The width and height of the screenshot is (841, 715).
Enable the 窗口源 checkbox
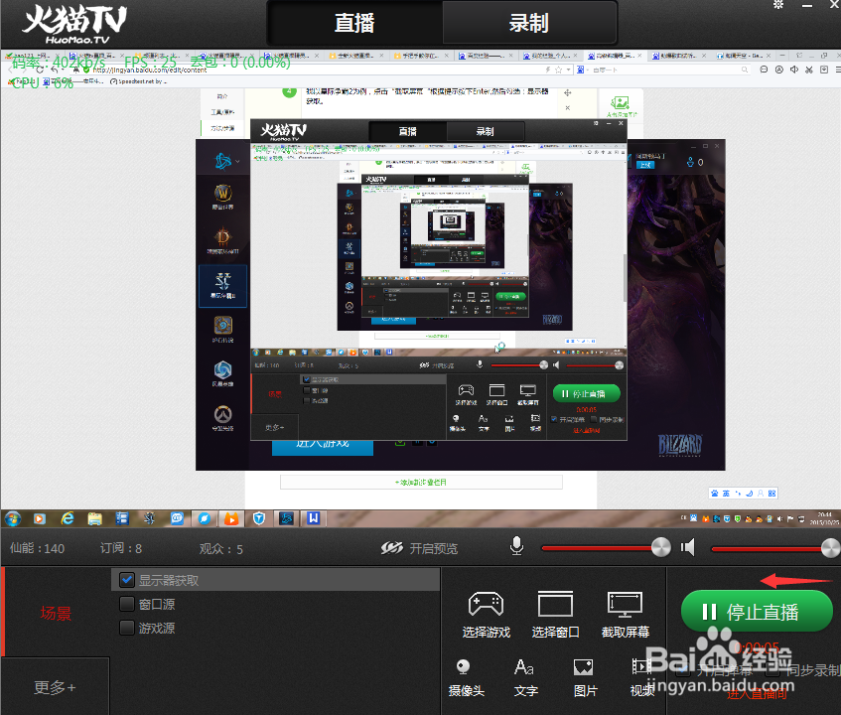point(127,604)
